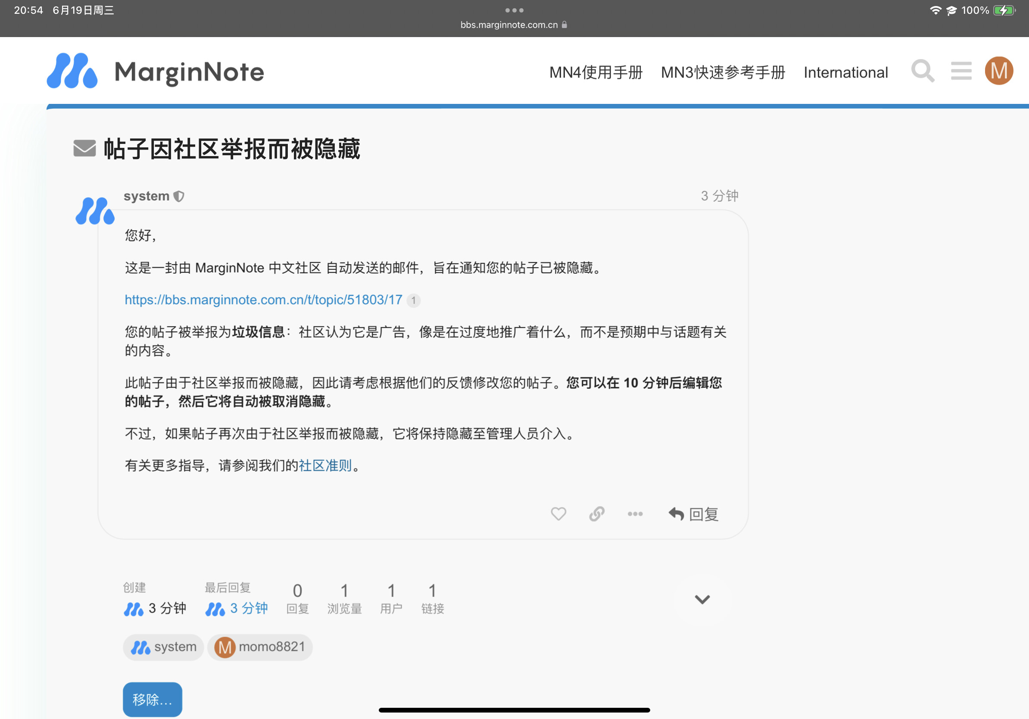Click the 0 回复 count

click(x=298, y=599)
